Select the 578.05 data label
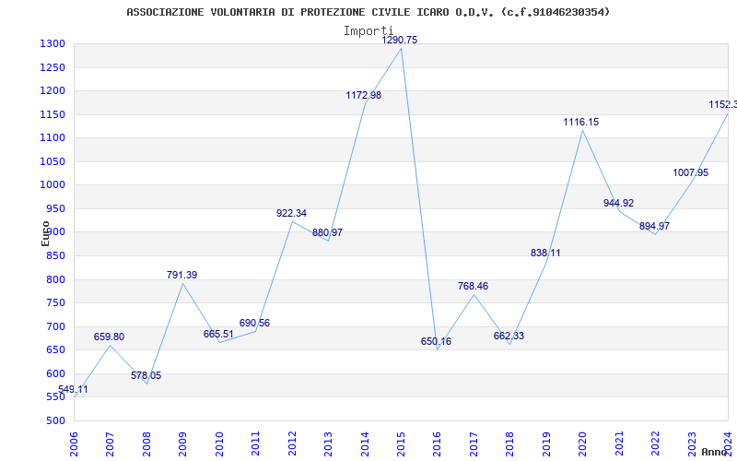 (x=146, y=375)
